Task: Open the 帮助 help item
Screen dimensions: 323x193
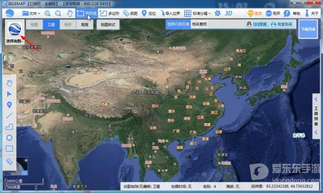Action: point(292,13)
